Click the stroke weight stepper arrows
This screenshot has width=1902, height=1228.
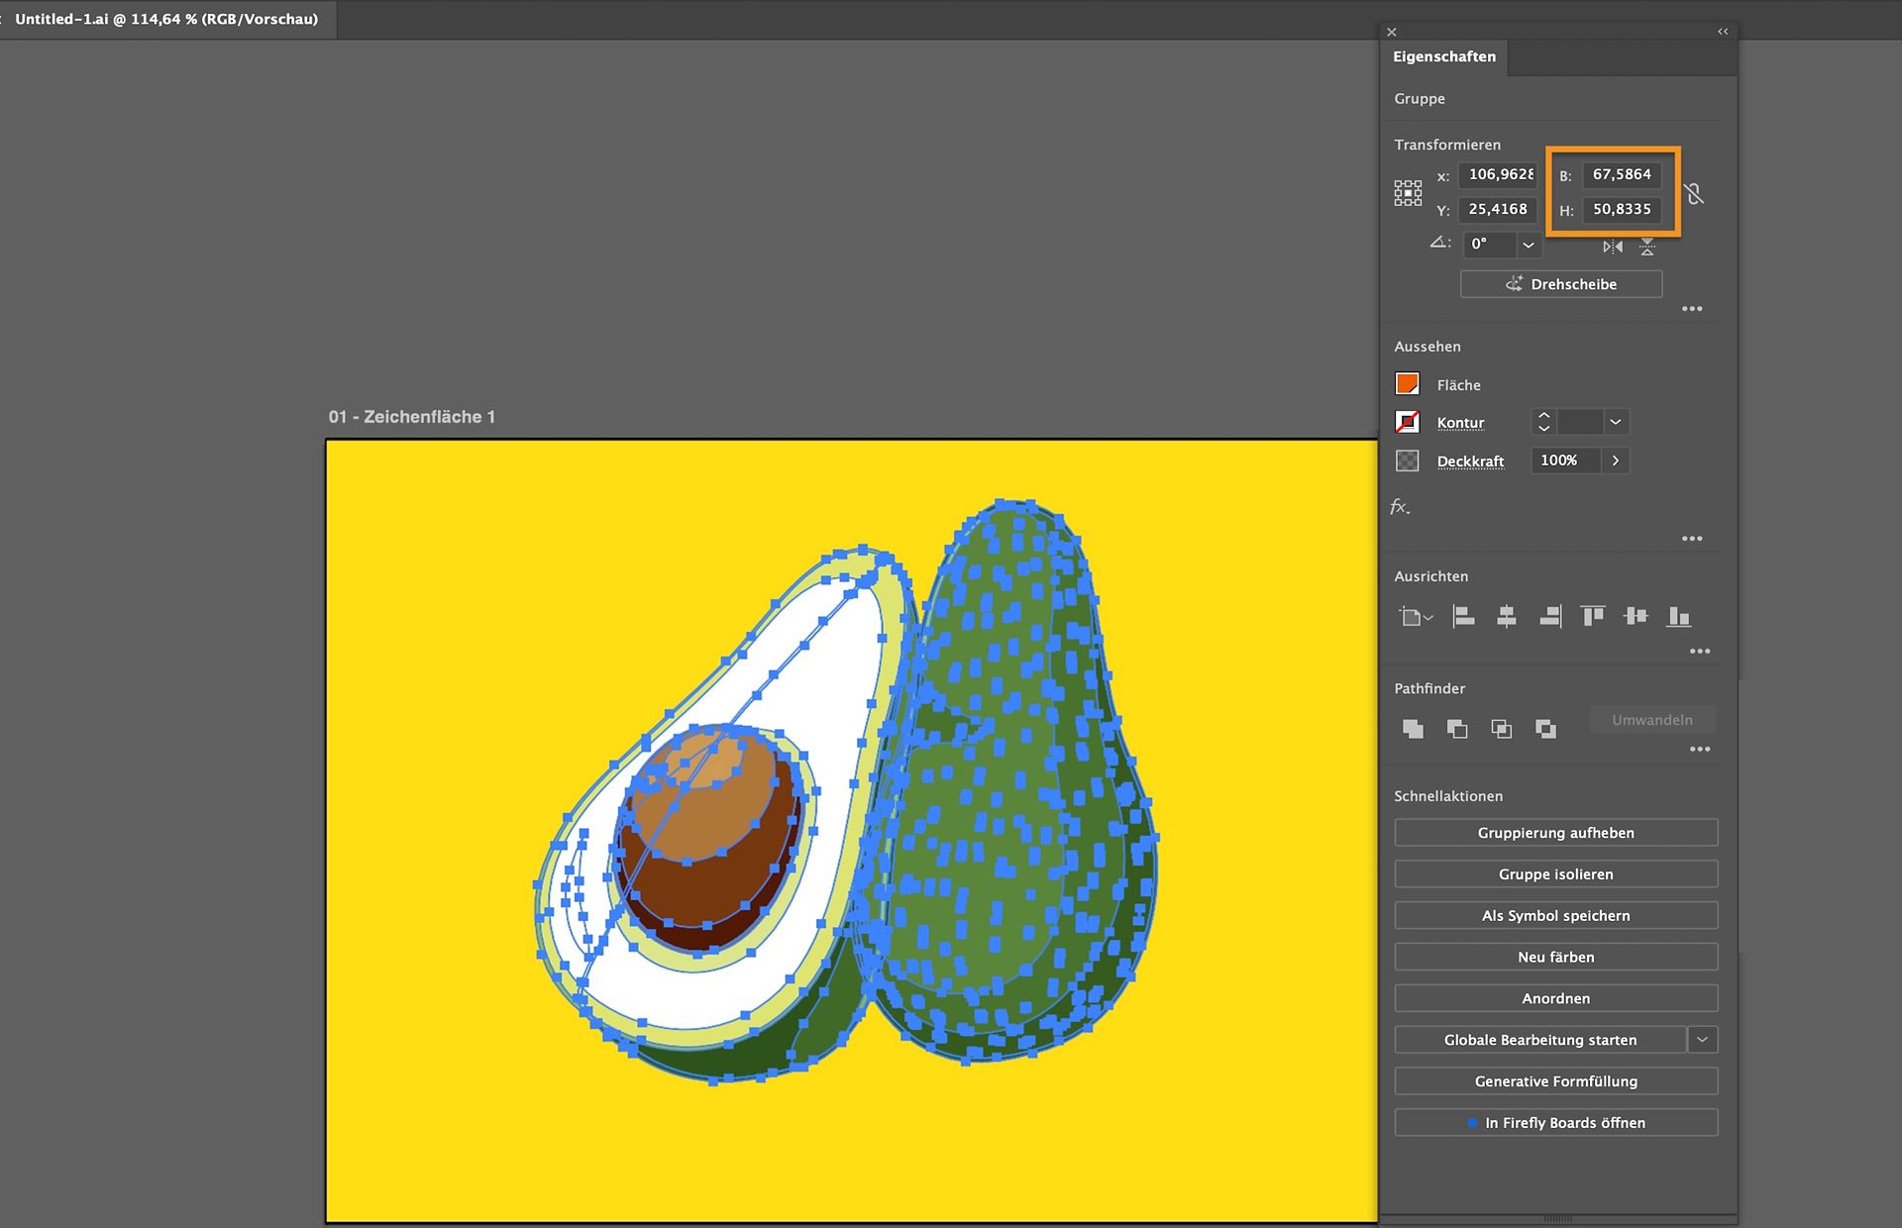(x=1543, y=422)
